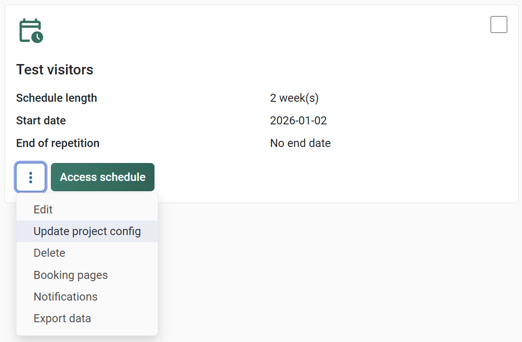Image resolution: width=522 pixels, height=342 pixels.
Task: Click the Start date label
Action: pyautogui.click(x=41, y=121)
